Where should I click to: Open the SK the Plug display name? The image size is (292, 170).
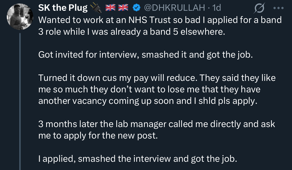click(63, 8)
